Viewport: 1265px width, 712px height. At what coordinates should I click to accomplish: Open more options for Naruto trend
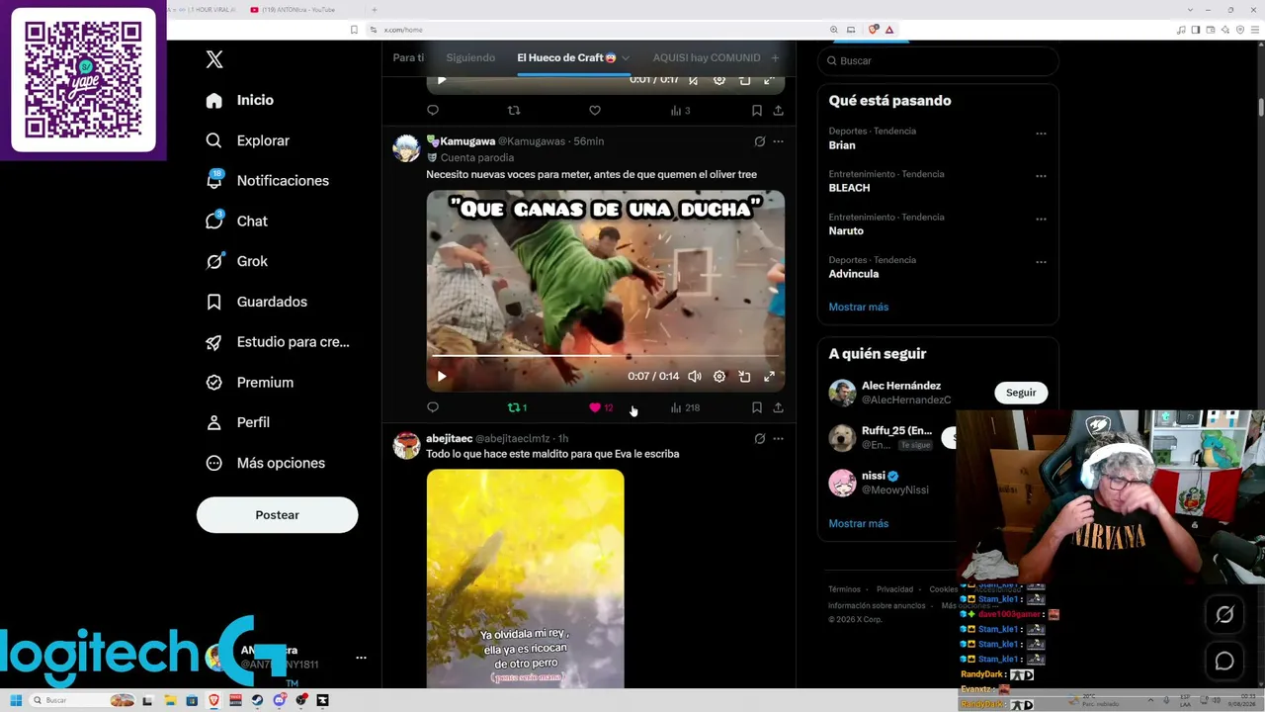[1041, 220]
